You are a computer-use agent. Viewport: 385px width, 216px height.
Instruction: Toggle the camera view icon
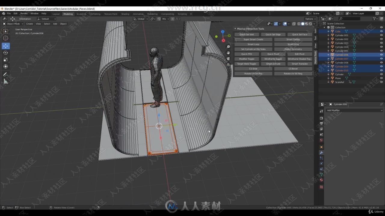228,59
